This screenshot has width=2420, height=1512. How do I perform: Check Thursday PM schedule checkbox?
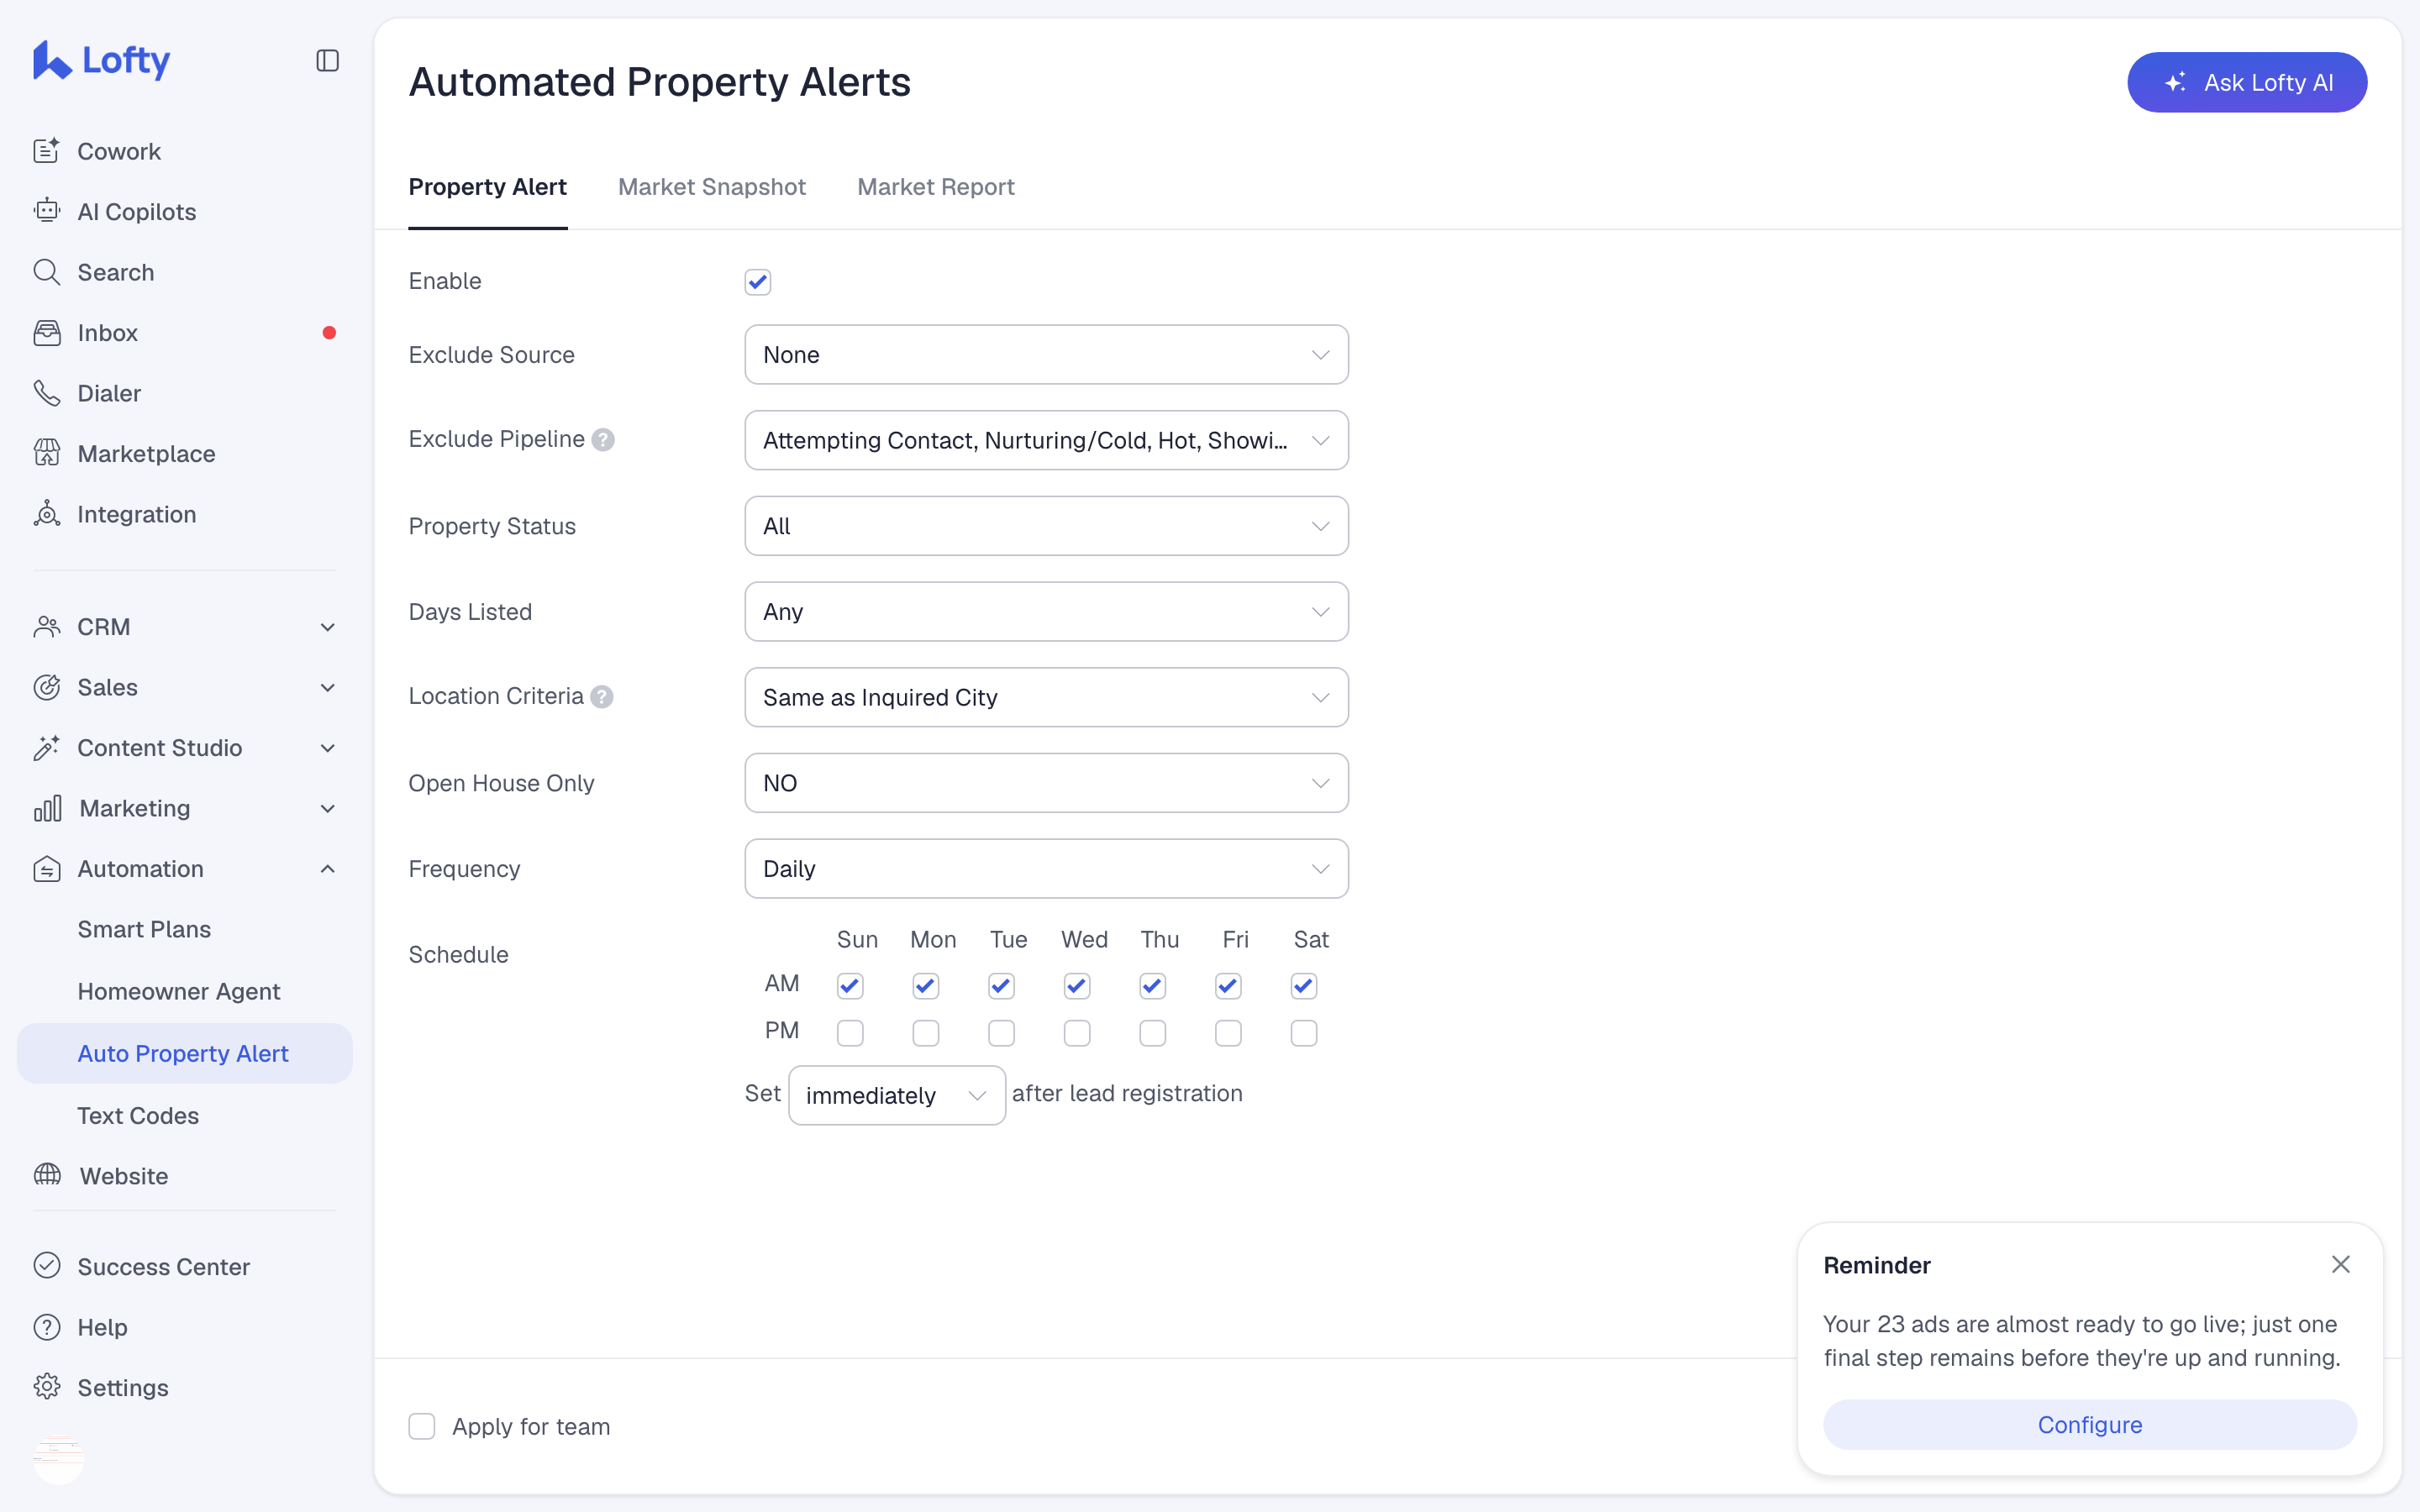[x=1153, y=1033]
